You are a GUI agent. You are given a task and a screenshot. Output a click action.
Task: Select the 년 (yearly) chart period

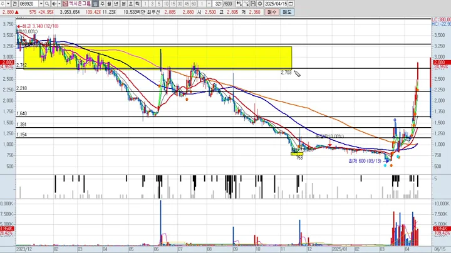pyautogui.click(x=116, y=4)
